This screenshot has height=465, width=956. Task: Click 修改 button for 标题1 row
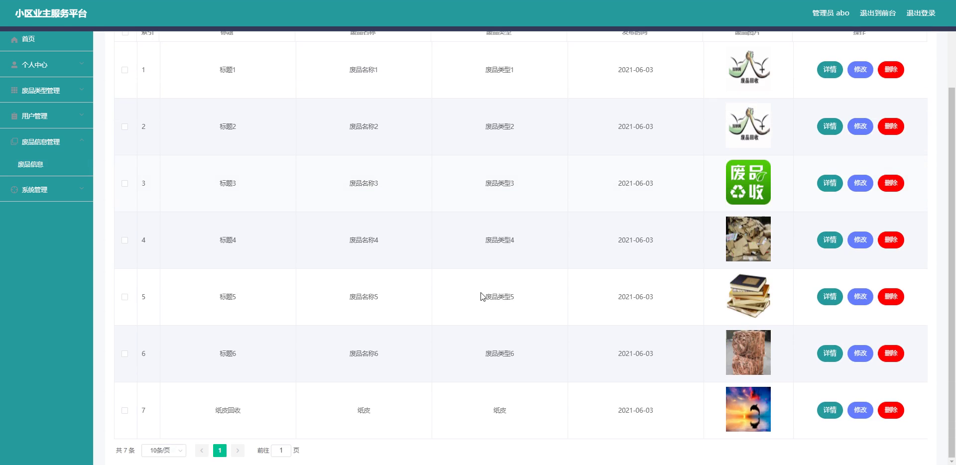[x=860, y=70]
